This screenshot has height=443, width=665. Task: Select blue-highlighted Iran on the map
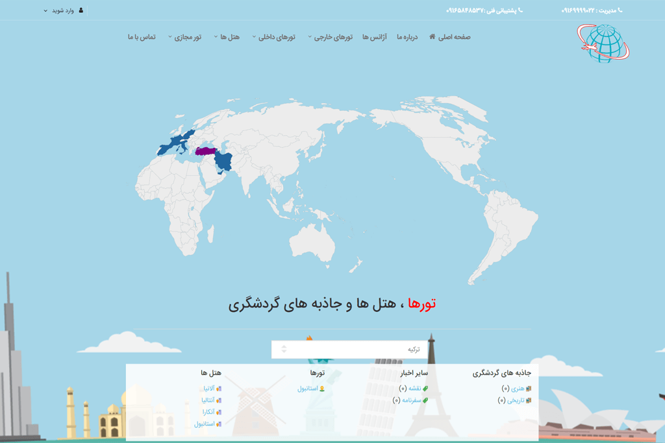click(x=224, y=161)
